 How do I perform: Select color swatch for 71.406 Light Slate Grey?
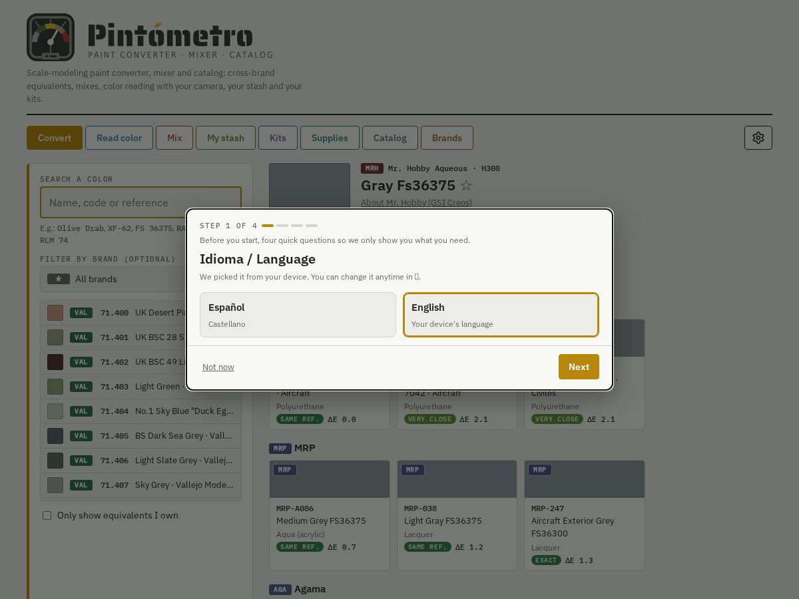coord(55,461)
